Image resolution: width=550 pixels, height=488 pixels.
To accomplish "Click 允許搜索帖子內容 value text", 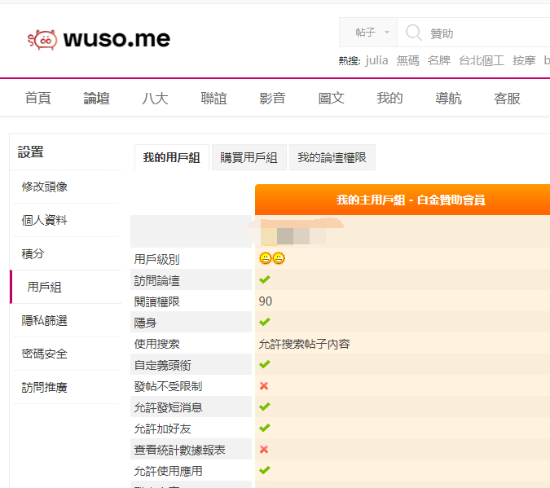I will pos(304,344).
